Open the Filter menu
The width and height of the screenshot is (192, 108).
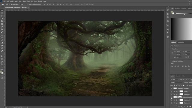pyautogui.click(x=28, y=1)
